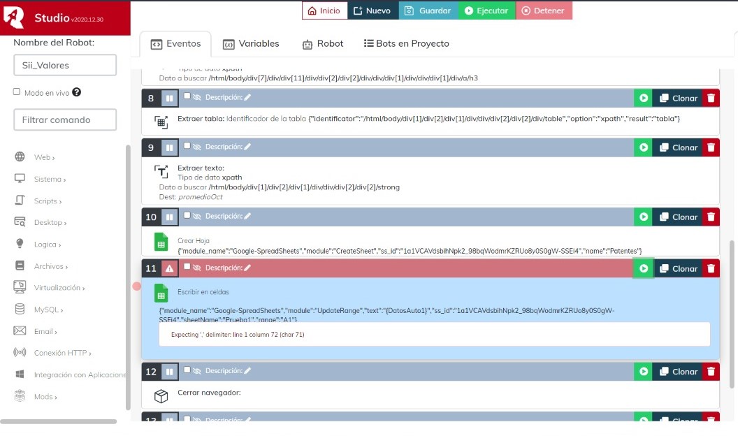Open the Bots en Proyecto tab
This screenshot has width=738, height=436.
tap(407, 43)
